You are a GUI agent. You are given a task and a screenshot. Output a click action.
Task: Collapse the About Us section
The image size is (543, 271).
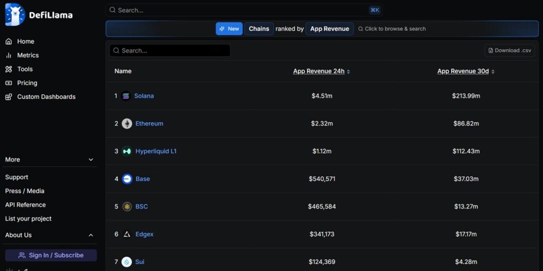[49, 235]
